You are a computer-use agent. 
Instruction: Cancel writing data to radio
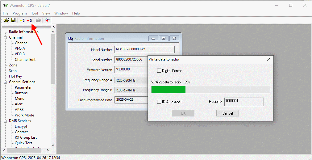(228, 113)
